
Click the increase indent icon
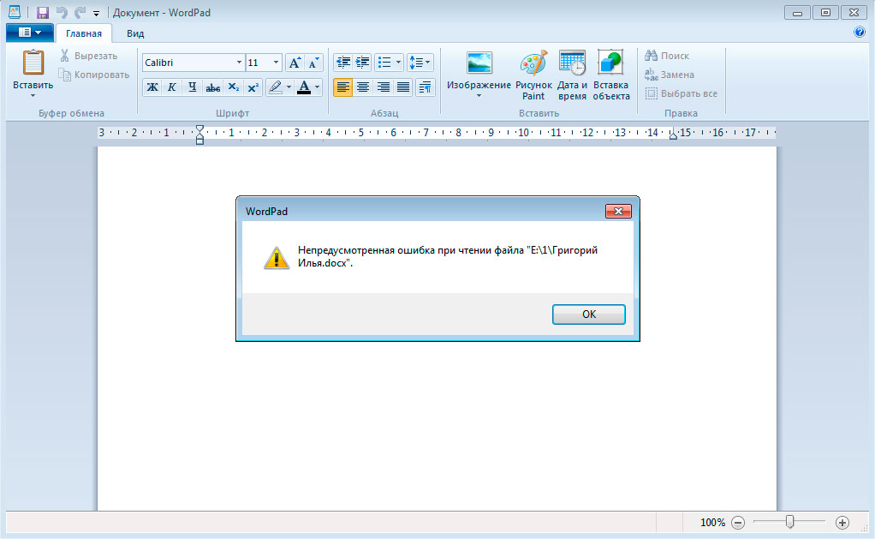(x=363, y=62)
